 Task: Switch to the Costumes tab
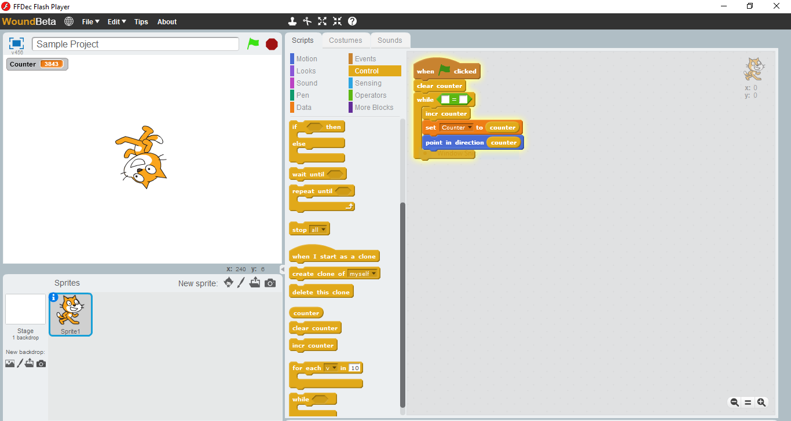[x=345, y=40]
